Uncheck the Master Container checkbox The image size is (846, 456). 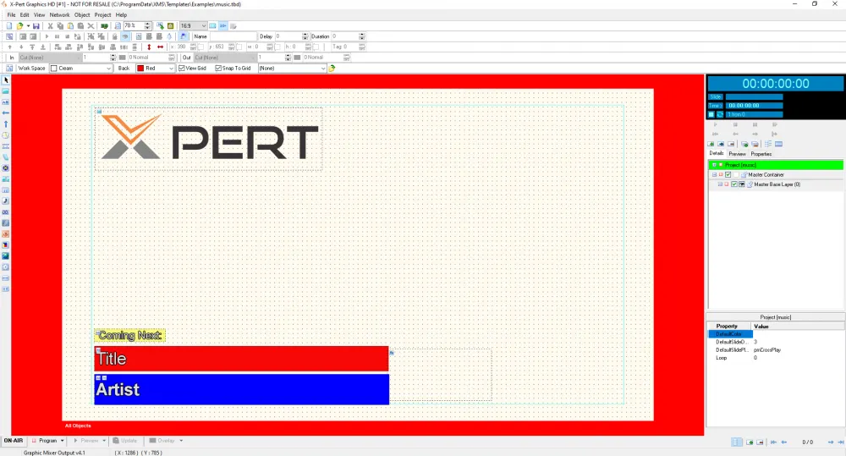(x=728, y=175)
